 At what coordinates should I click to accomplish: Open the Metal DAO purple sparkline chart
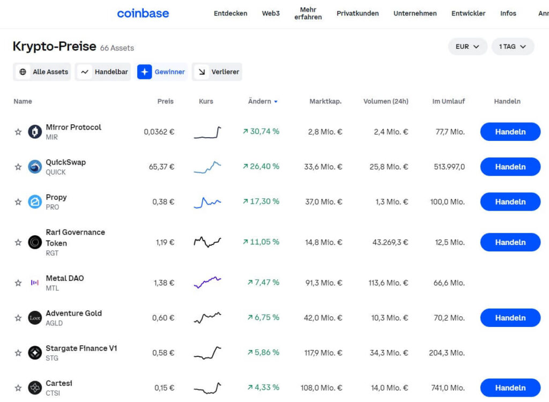tap(207, 282)
